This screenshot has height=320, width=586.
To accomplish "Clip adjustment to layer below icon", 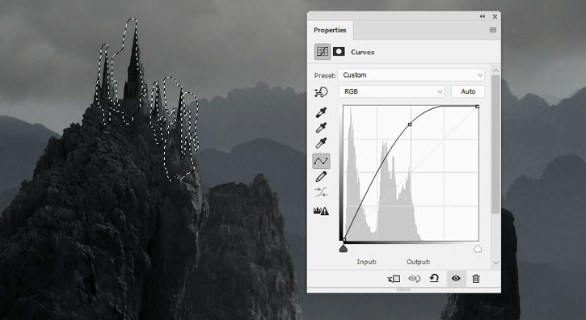I will [394, 279].
